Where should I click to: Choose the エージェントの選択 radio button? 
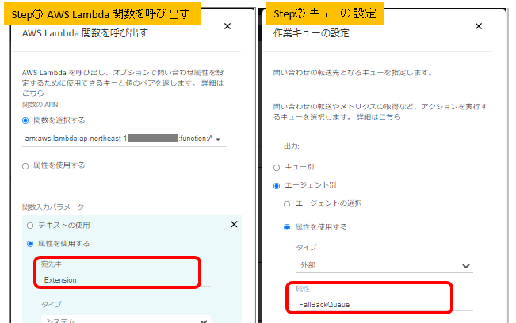point(287,204)
